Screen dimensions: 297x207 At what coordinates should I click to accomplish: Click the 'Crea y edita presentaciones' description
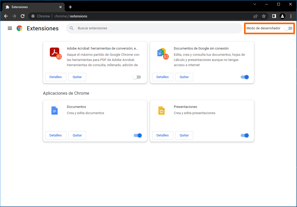click(194, 113)
